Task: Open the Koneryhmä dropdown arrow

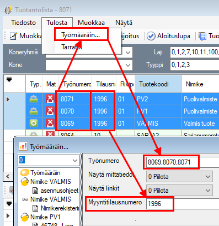Action: (x=128, y=52)
